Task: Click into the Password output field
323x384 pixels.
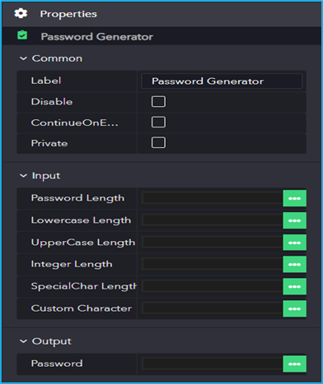Action: click(x=213, y=364)
